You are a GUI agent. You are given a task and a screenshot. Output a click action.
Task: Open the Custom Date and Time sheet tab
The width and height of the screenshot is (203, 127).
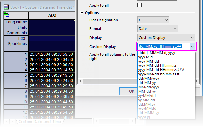(x=39, y=122)
